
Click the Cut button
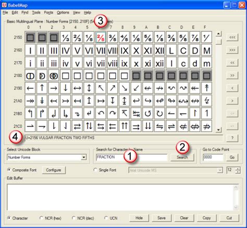pyautogui.click(x=229, y=218)
